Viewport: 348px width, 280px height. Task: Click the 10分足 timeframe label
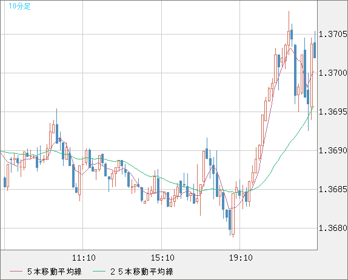(19, 6)
